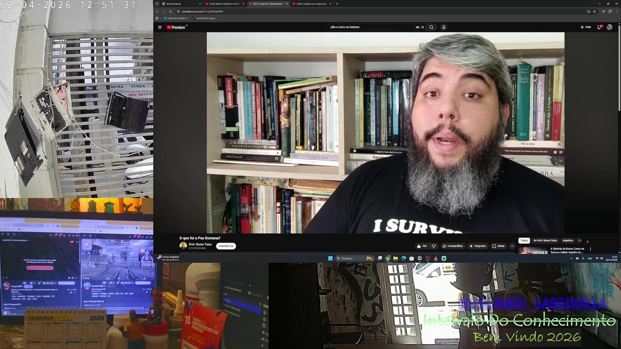The height and width of the screenshot is (349, 621).
Task: Open Convert Any Song bookmark
Action: (x=204, y=18)
